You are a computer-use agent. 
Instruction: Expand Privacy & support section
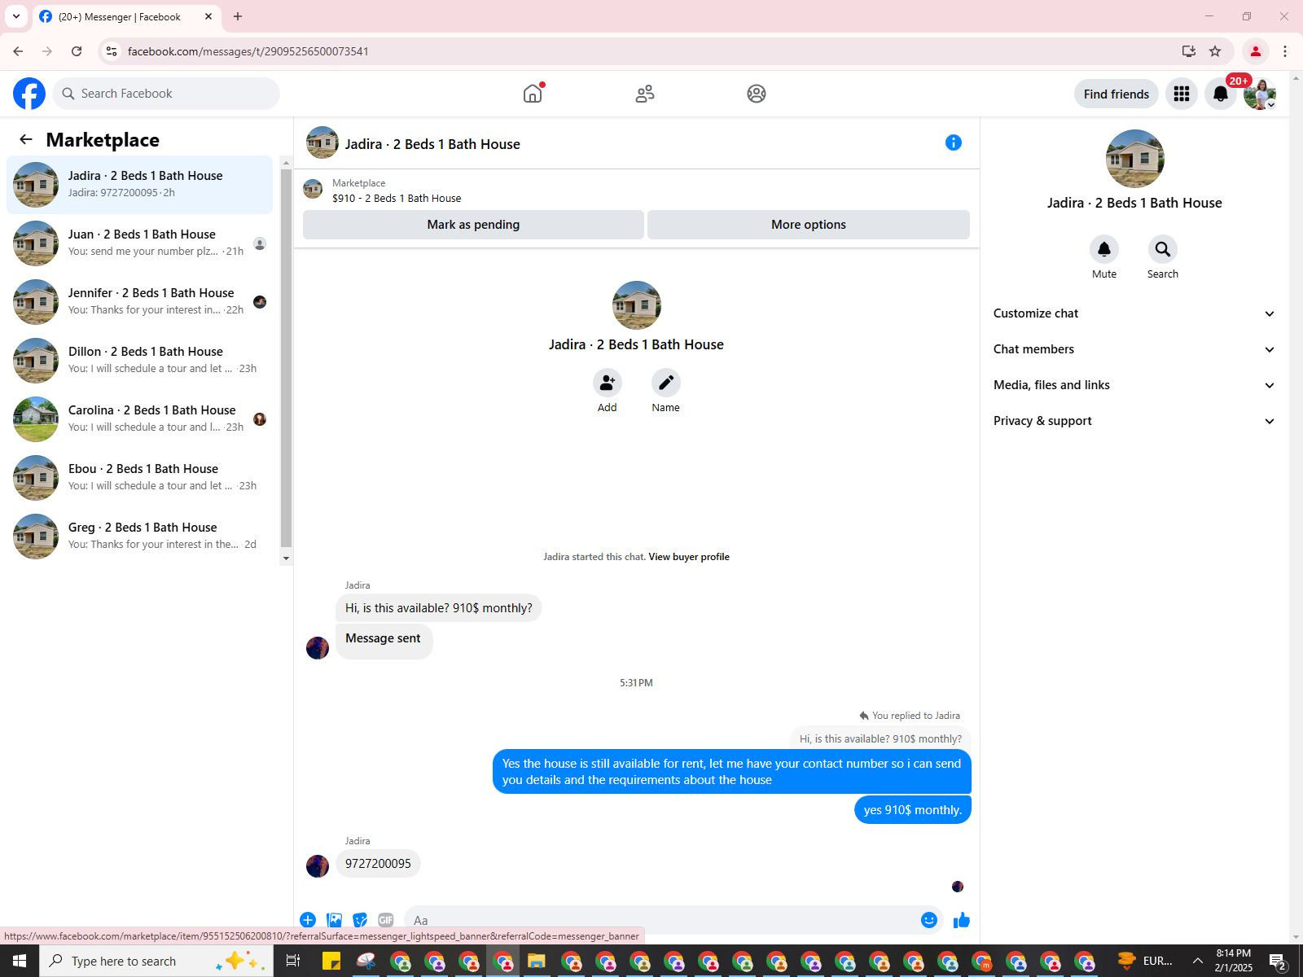pos(1134,421)
